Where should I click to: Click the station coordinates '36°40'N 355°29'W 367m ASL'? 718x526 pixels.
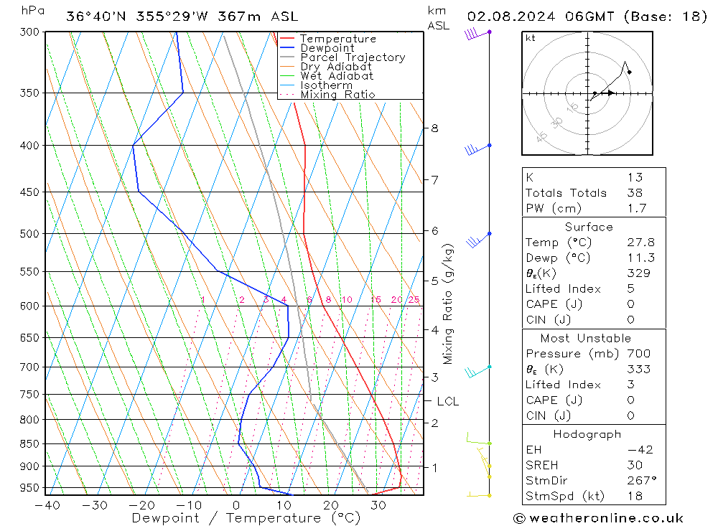(x=182, y=17)
